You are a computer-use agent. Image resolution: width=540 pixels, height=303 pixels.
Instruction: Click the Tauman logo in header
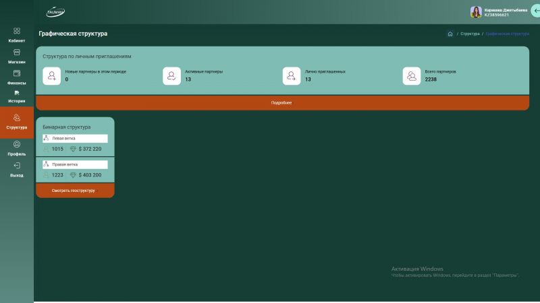pos(55,11)
